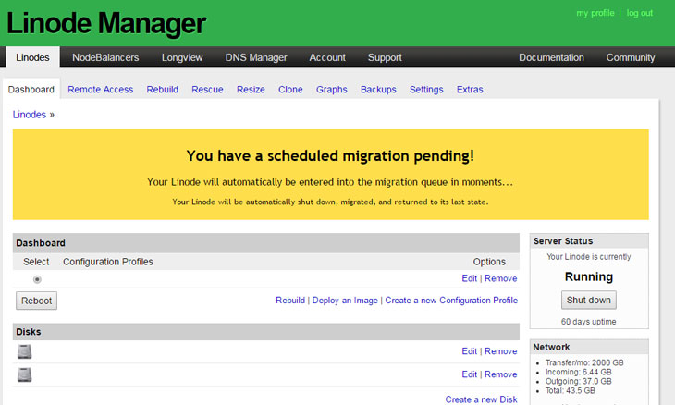Image resolution: width=675 pixels, height=405 pixels.
Task: Open the Resize sub-tab
Action: coord(251,89)
